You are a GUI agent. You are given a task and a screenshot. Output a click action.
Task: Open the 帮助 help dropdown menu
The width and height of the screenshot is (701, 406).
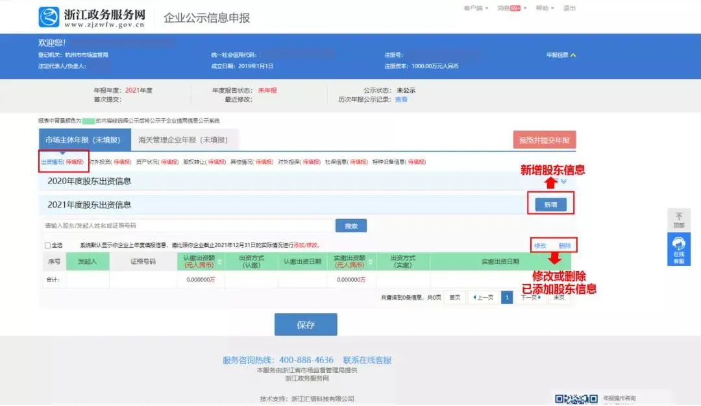[x=541, y=8]
